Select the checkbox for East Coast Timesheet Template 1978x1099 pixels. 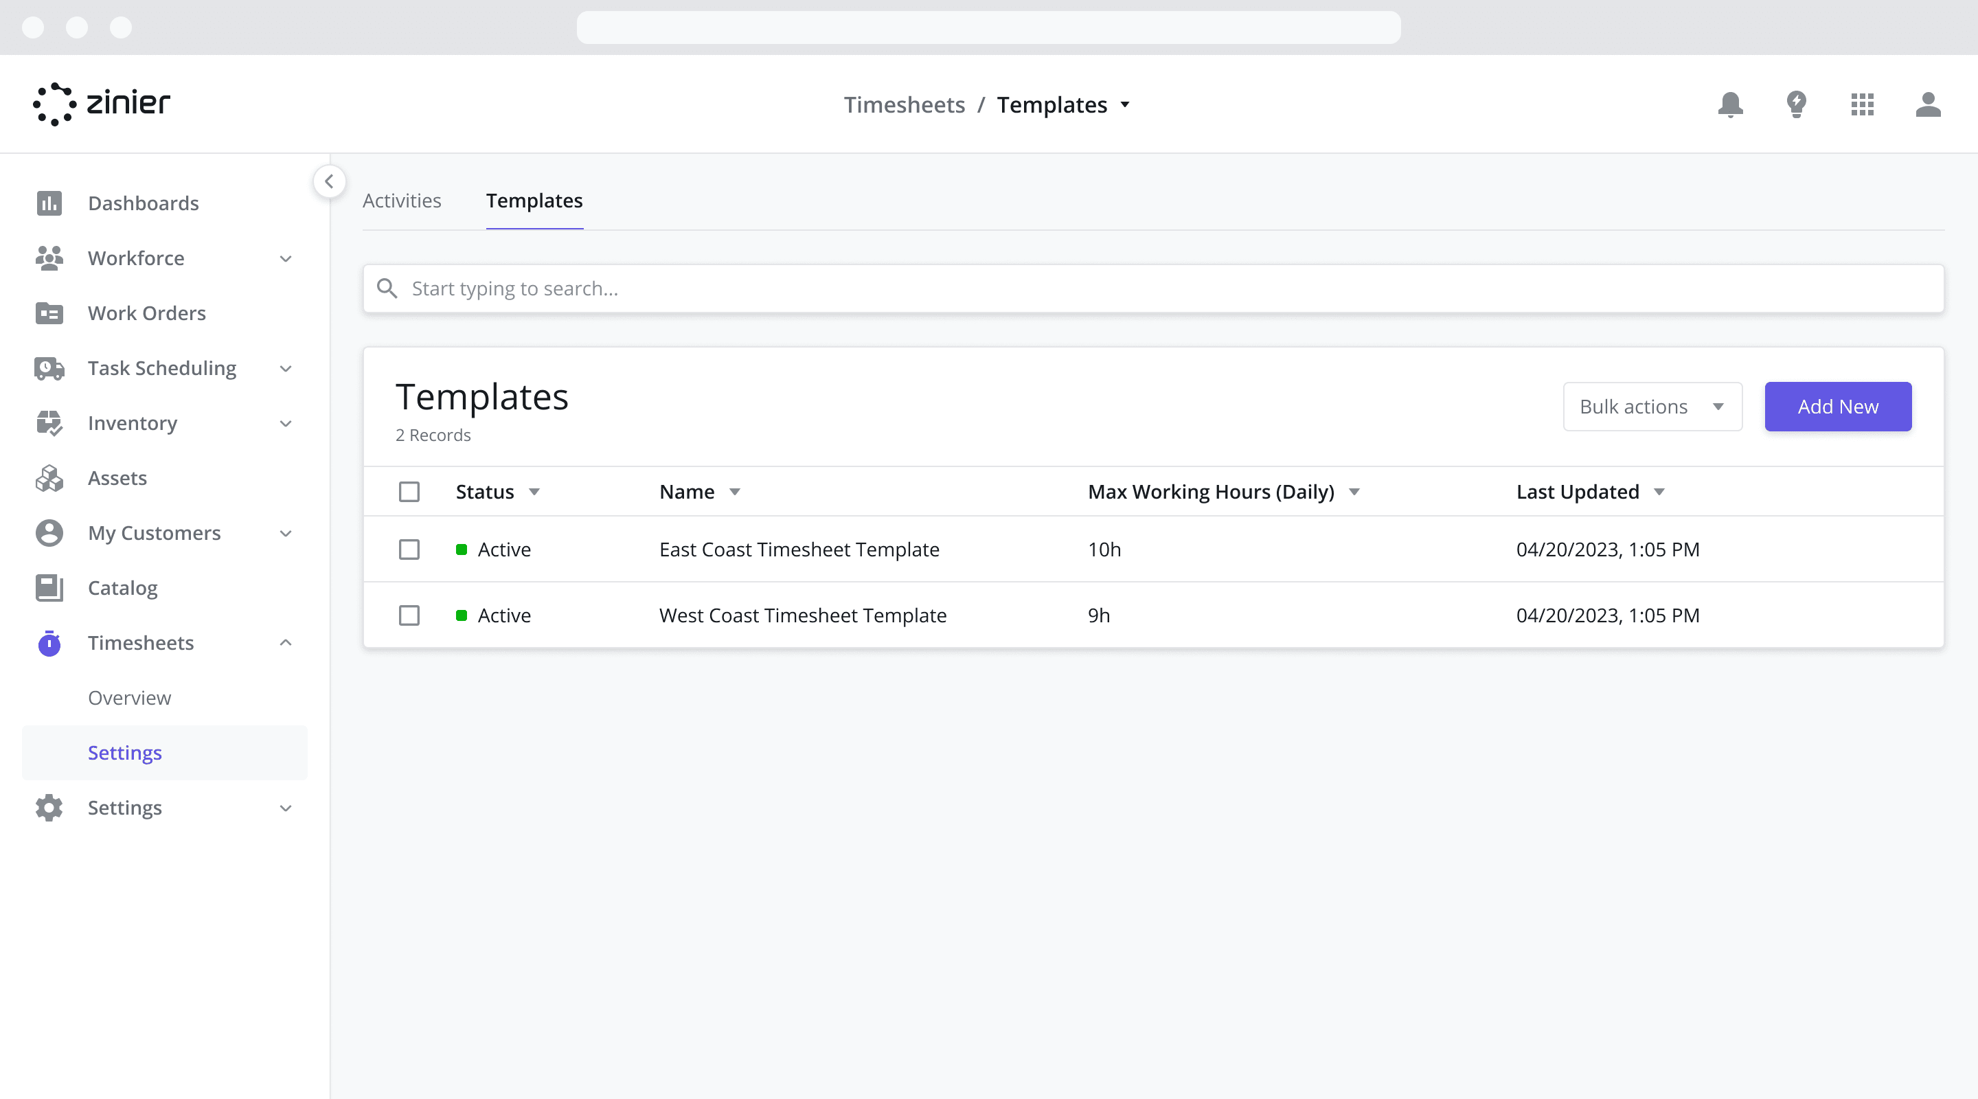pos(410,548)
